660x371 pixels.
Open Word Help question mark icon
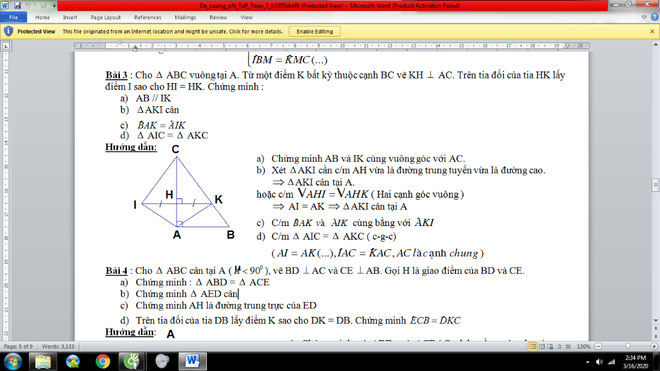(x=655, y=17)
